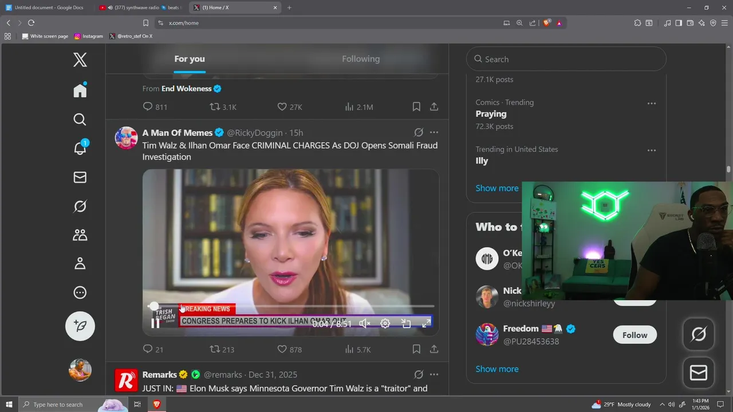Open Praying trending topic
This screenshot has width=733, height=412.
point(491,114)
